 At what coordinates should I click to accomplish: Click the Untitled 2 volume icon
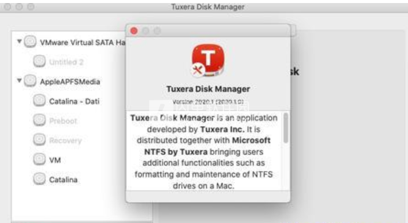[39, 62]
